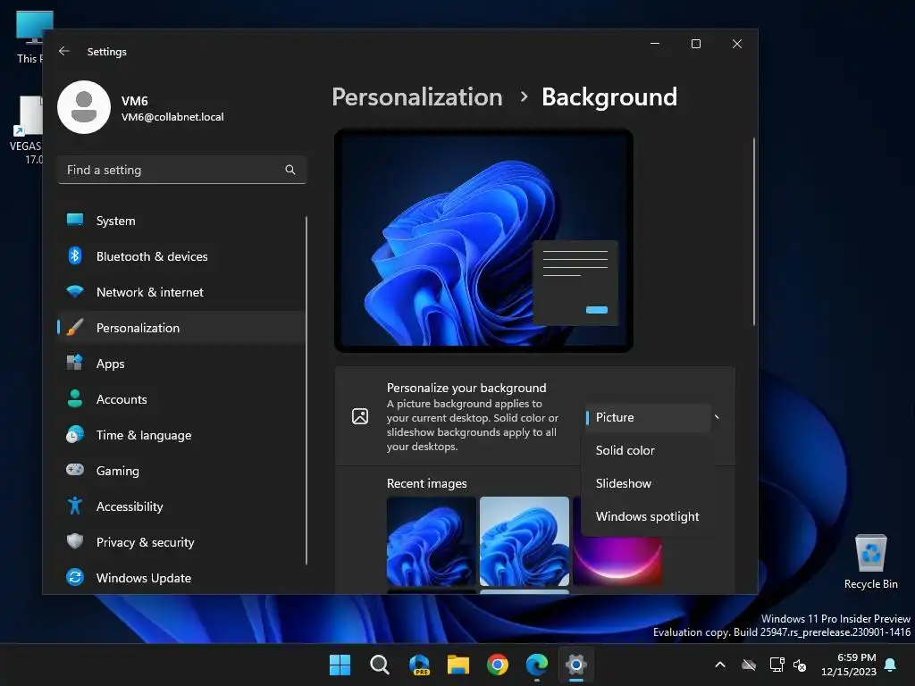Click the picture icon beside Personalize your background
The height and width of the screenshot is (686, 915).
(x=360, y=416)
